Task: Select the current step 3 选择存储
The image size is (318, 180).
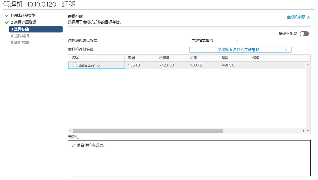Action: click(x=36, y=29)
